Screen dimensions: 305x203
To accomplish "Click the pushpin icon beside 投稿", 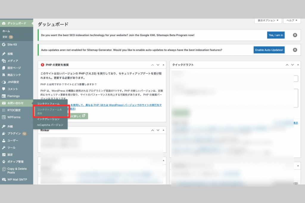I will pos(4,54).
